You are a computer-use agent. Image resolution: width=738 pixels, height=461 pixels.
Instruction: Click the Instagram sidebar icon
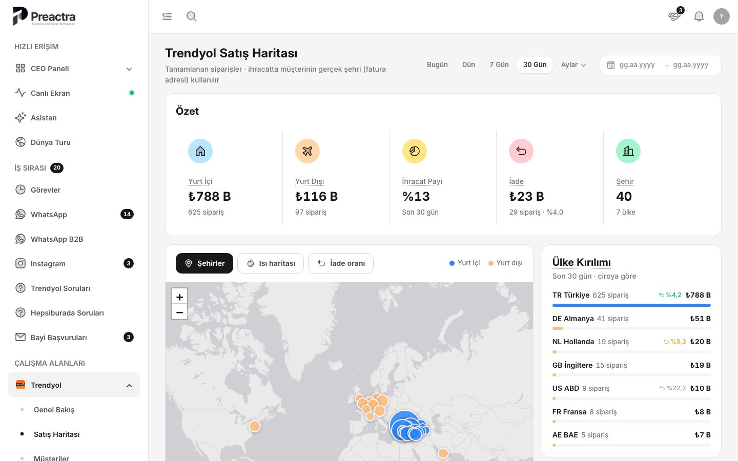pyautogui.click(x=20, y=264)
